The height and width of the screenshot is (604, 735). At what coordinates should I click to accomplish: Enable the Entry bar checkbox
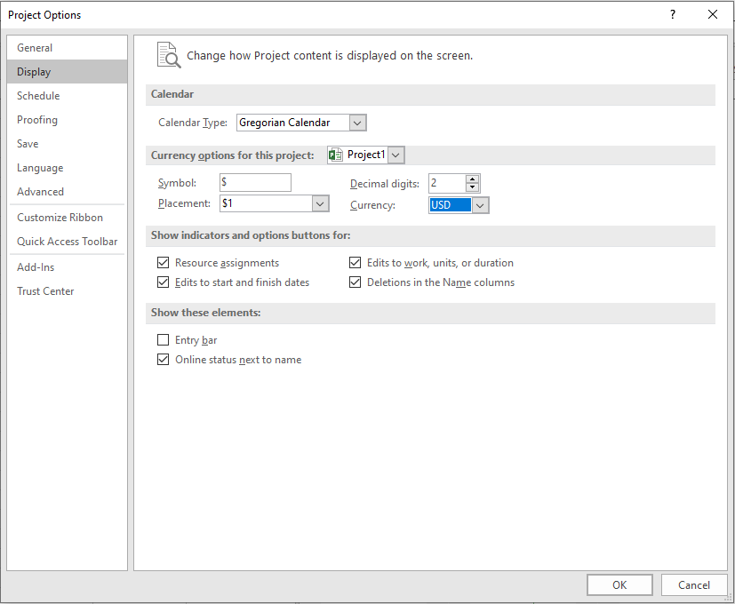pos(163,340)
